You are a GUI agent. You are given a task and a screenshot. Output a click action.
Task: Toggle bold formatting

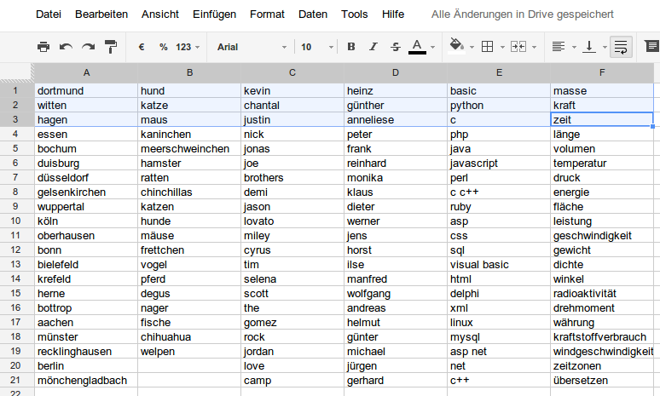tap(350, 47)
